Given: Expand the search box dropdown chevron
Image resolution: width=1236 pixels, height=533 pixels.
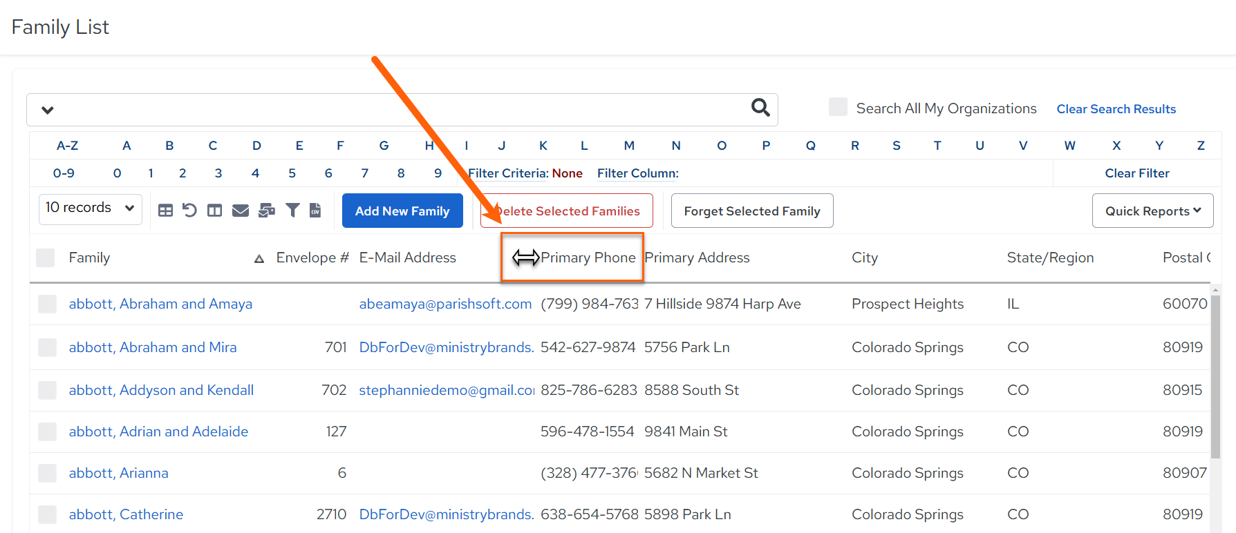Looking at the screenshot, I should tap(48, 110).
